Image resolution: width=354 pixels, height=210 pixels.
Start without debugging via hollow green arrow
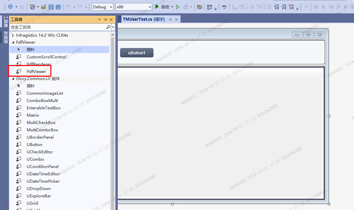pyautogui.click(x=178, y=7)
